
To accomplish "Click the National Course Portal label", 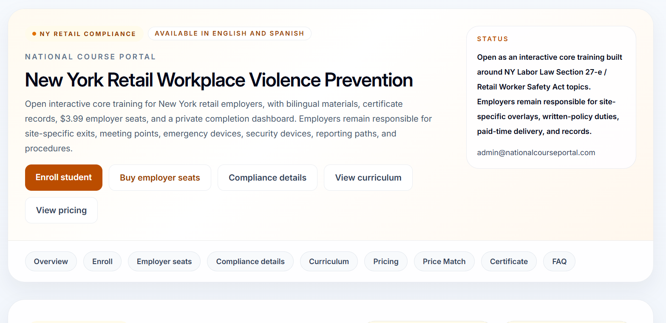I will 91,57.
